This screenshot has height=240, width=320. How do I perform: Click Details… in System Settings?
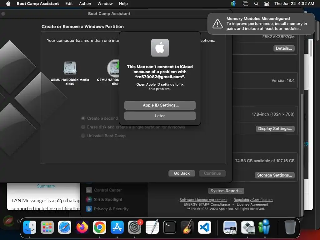[284, 48]
